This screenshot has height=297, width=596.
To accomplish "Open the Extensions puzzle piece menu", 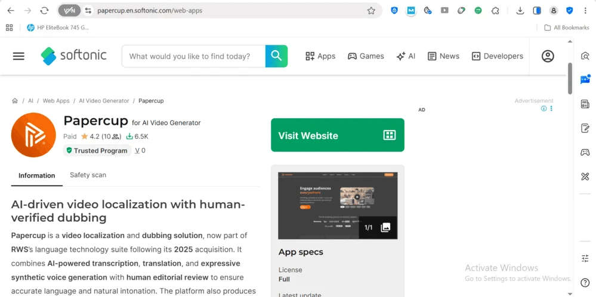I will (495, 11).
